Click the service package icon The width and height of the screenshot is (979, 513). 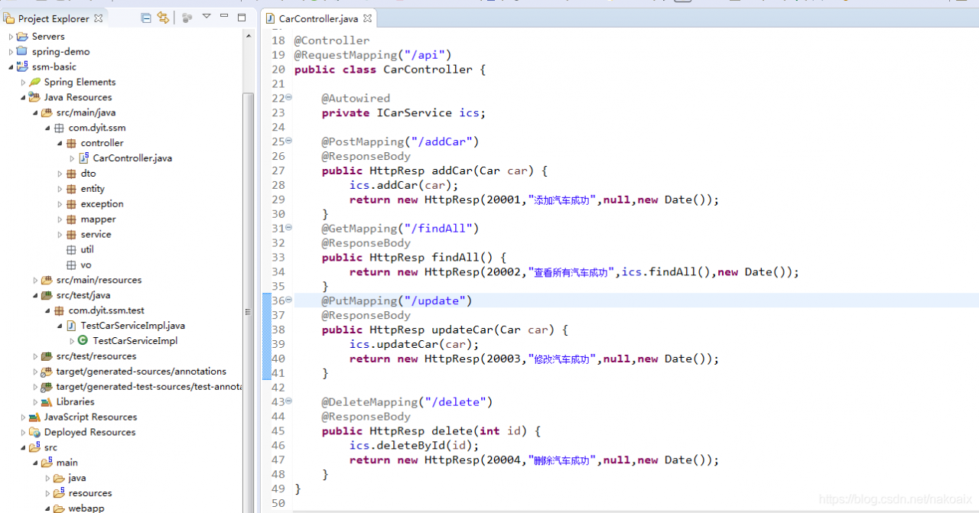[x=71, y=235]
